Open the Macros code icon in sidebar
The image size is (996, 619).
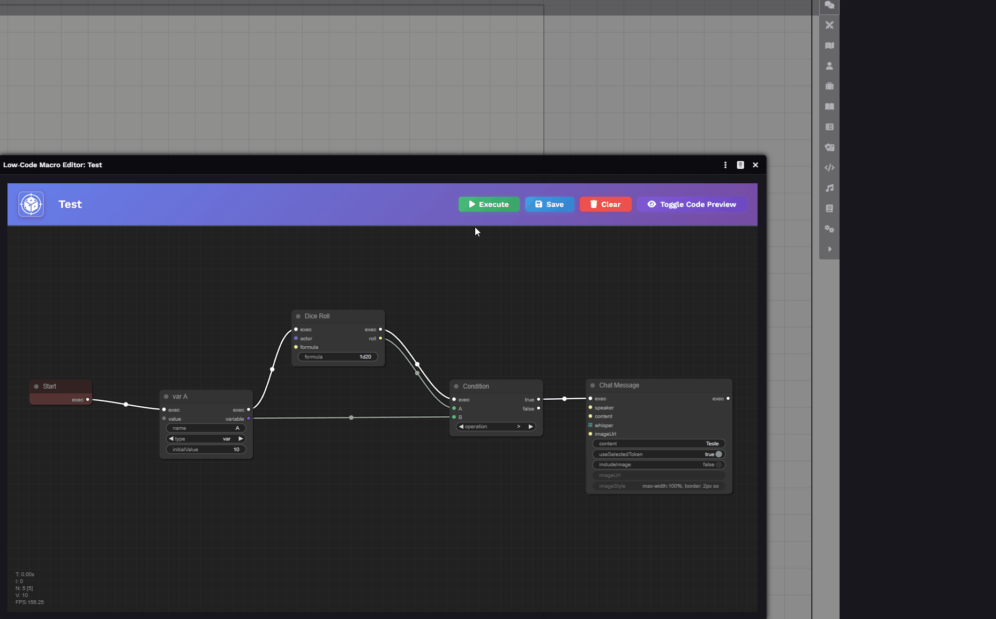click(x=829, y=168)
